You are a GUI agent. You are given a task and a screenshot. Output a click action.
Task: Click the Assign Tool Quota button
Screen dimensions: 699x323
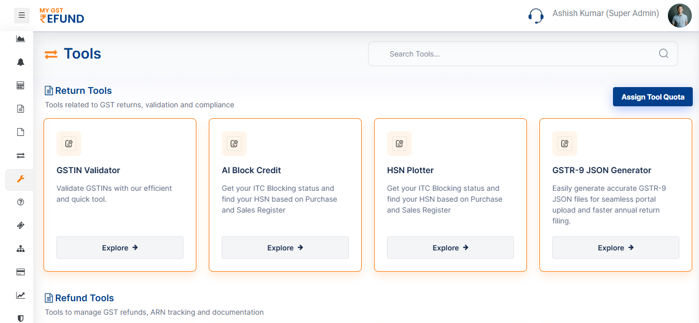point(652,96)
